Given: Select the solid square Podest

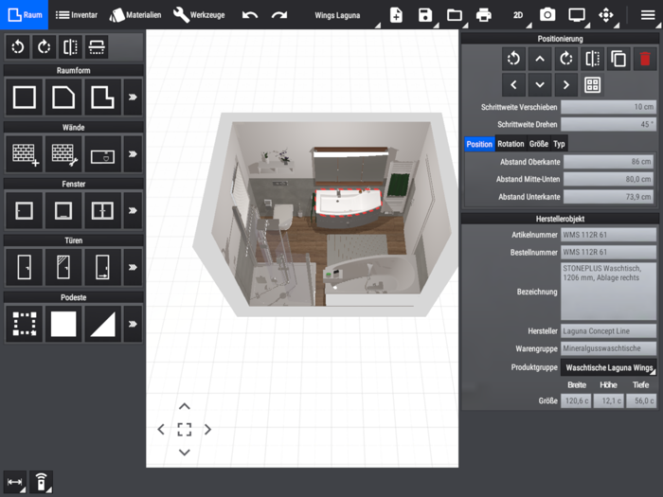Looking at the screenshot, I should 63,324.
